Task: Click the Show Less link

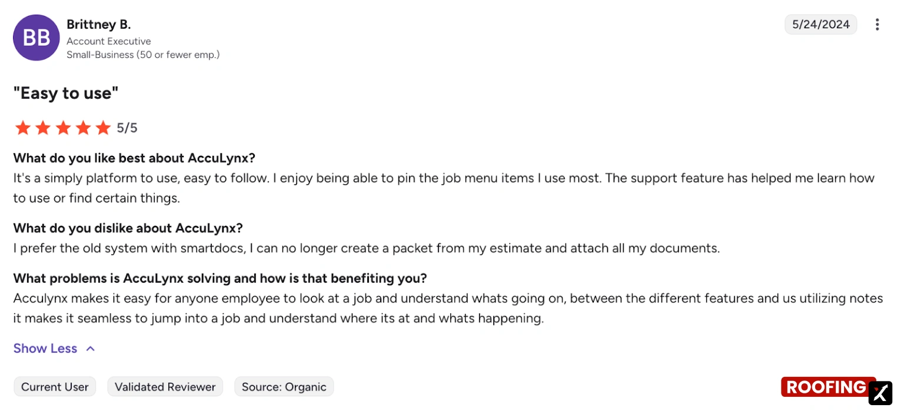Action: pos(45,348)
